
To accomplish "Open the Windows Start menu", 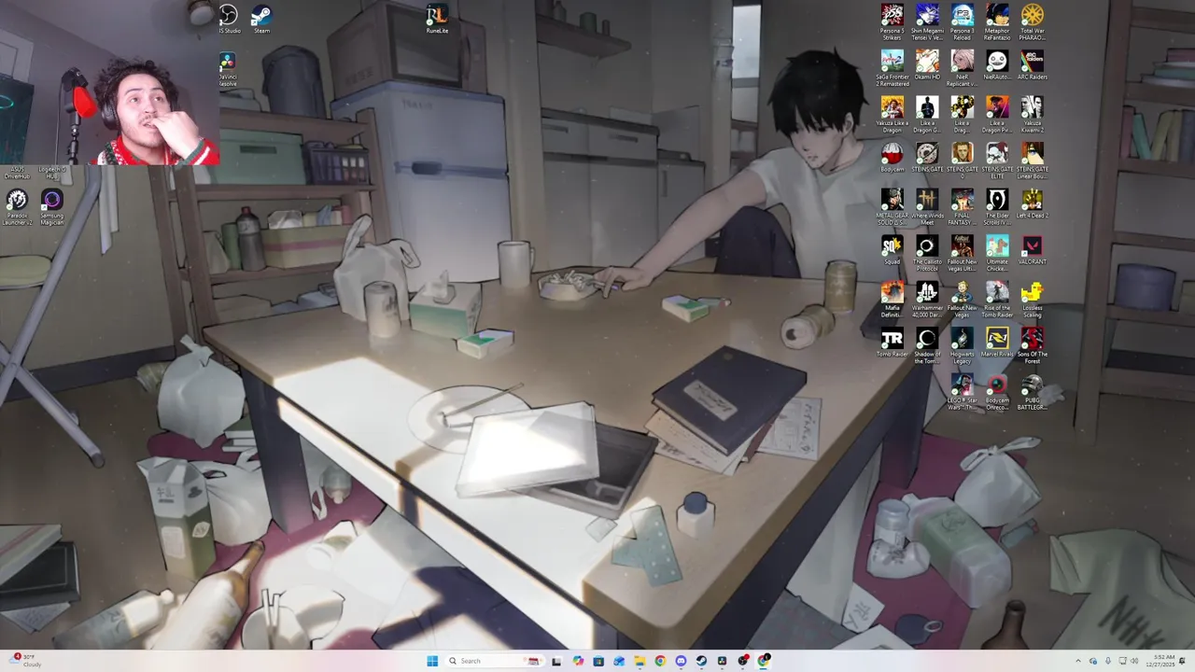I will point(432,661).
